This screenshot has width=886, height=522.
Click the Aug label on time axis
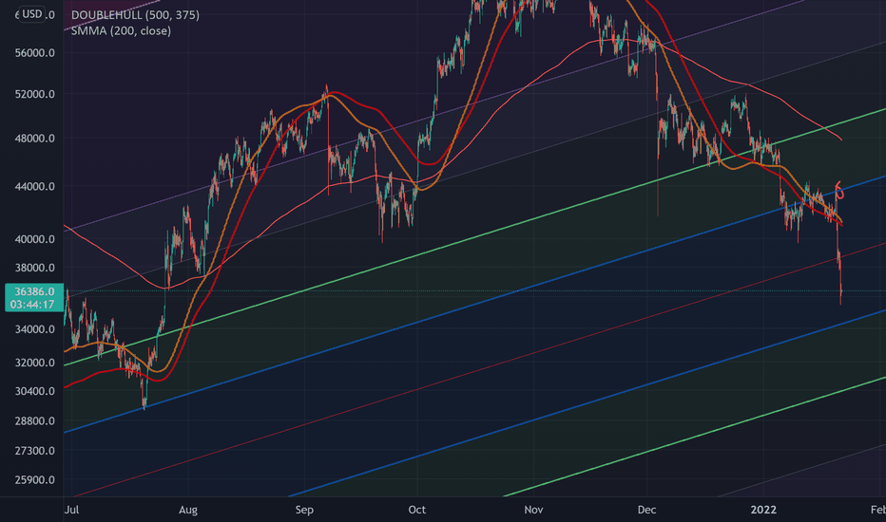[188, 511]
